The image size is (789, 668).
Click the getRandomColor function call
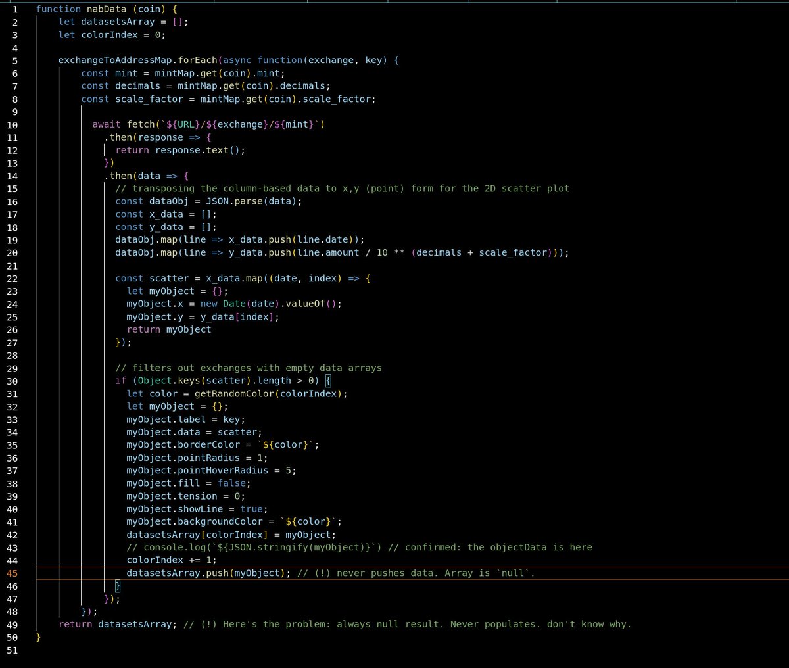pyautogui.click(x=234, y=393)
